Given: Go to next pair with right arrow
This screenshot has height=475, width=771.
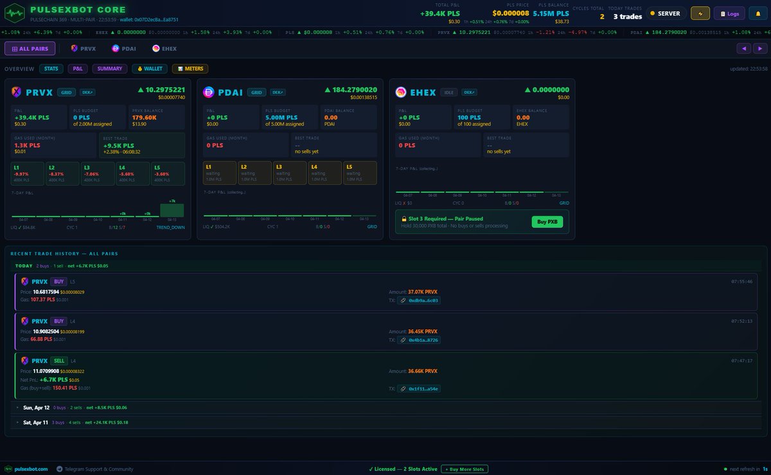Looking at the screenshot, I should (759, 48).
